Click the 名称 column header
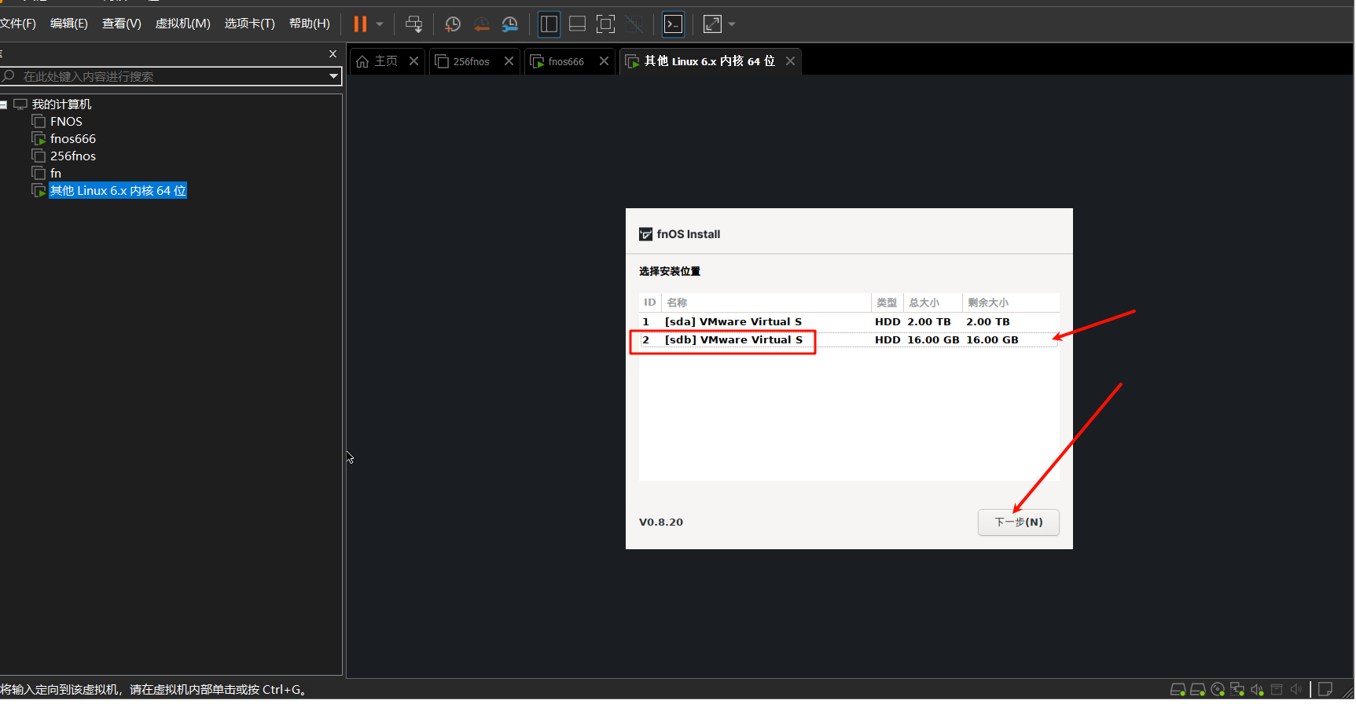The width and height of the screenshot is (1356, 704). pos(766,302)
